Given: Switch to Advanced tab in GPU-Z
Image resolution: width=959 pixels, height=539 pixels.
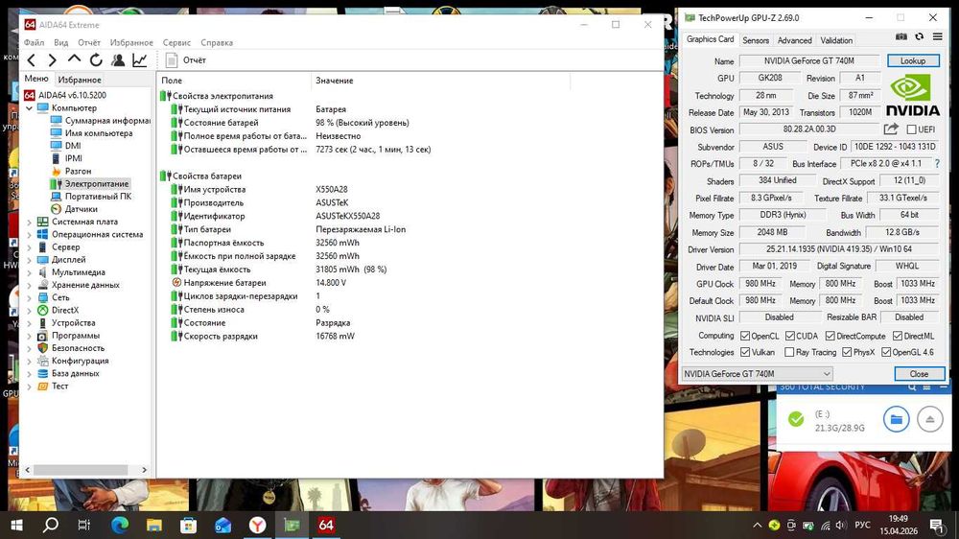Looking at the screenshot, I should tap(794, 40).
